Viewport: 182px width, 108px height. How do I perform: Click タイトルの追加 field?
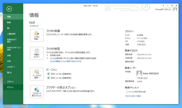142,38
